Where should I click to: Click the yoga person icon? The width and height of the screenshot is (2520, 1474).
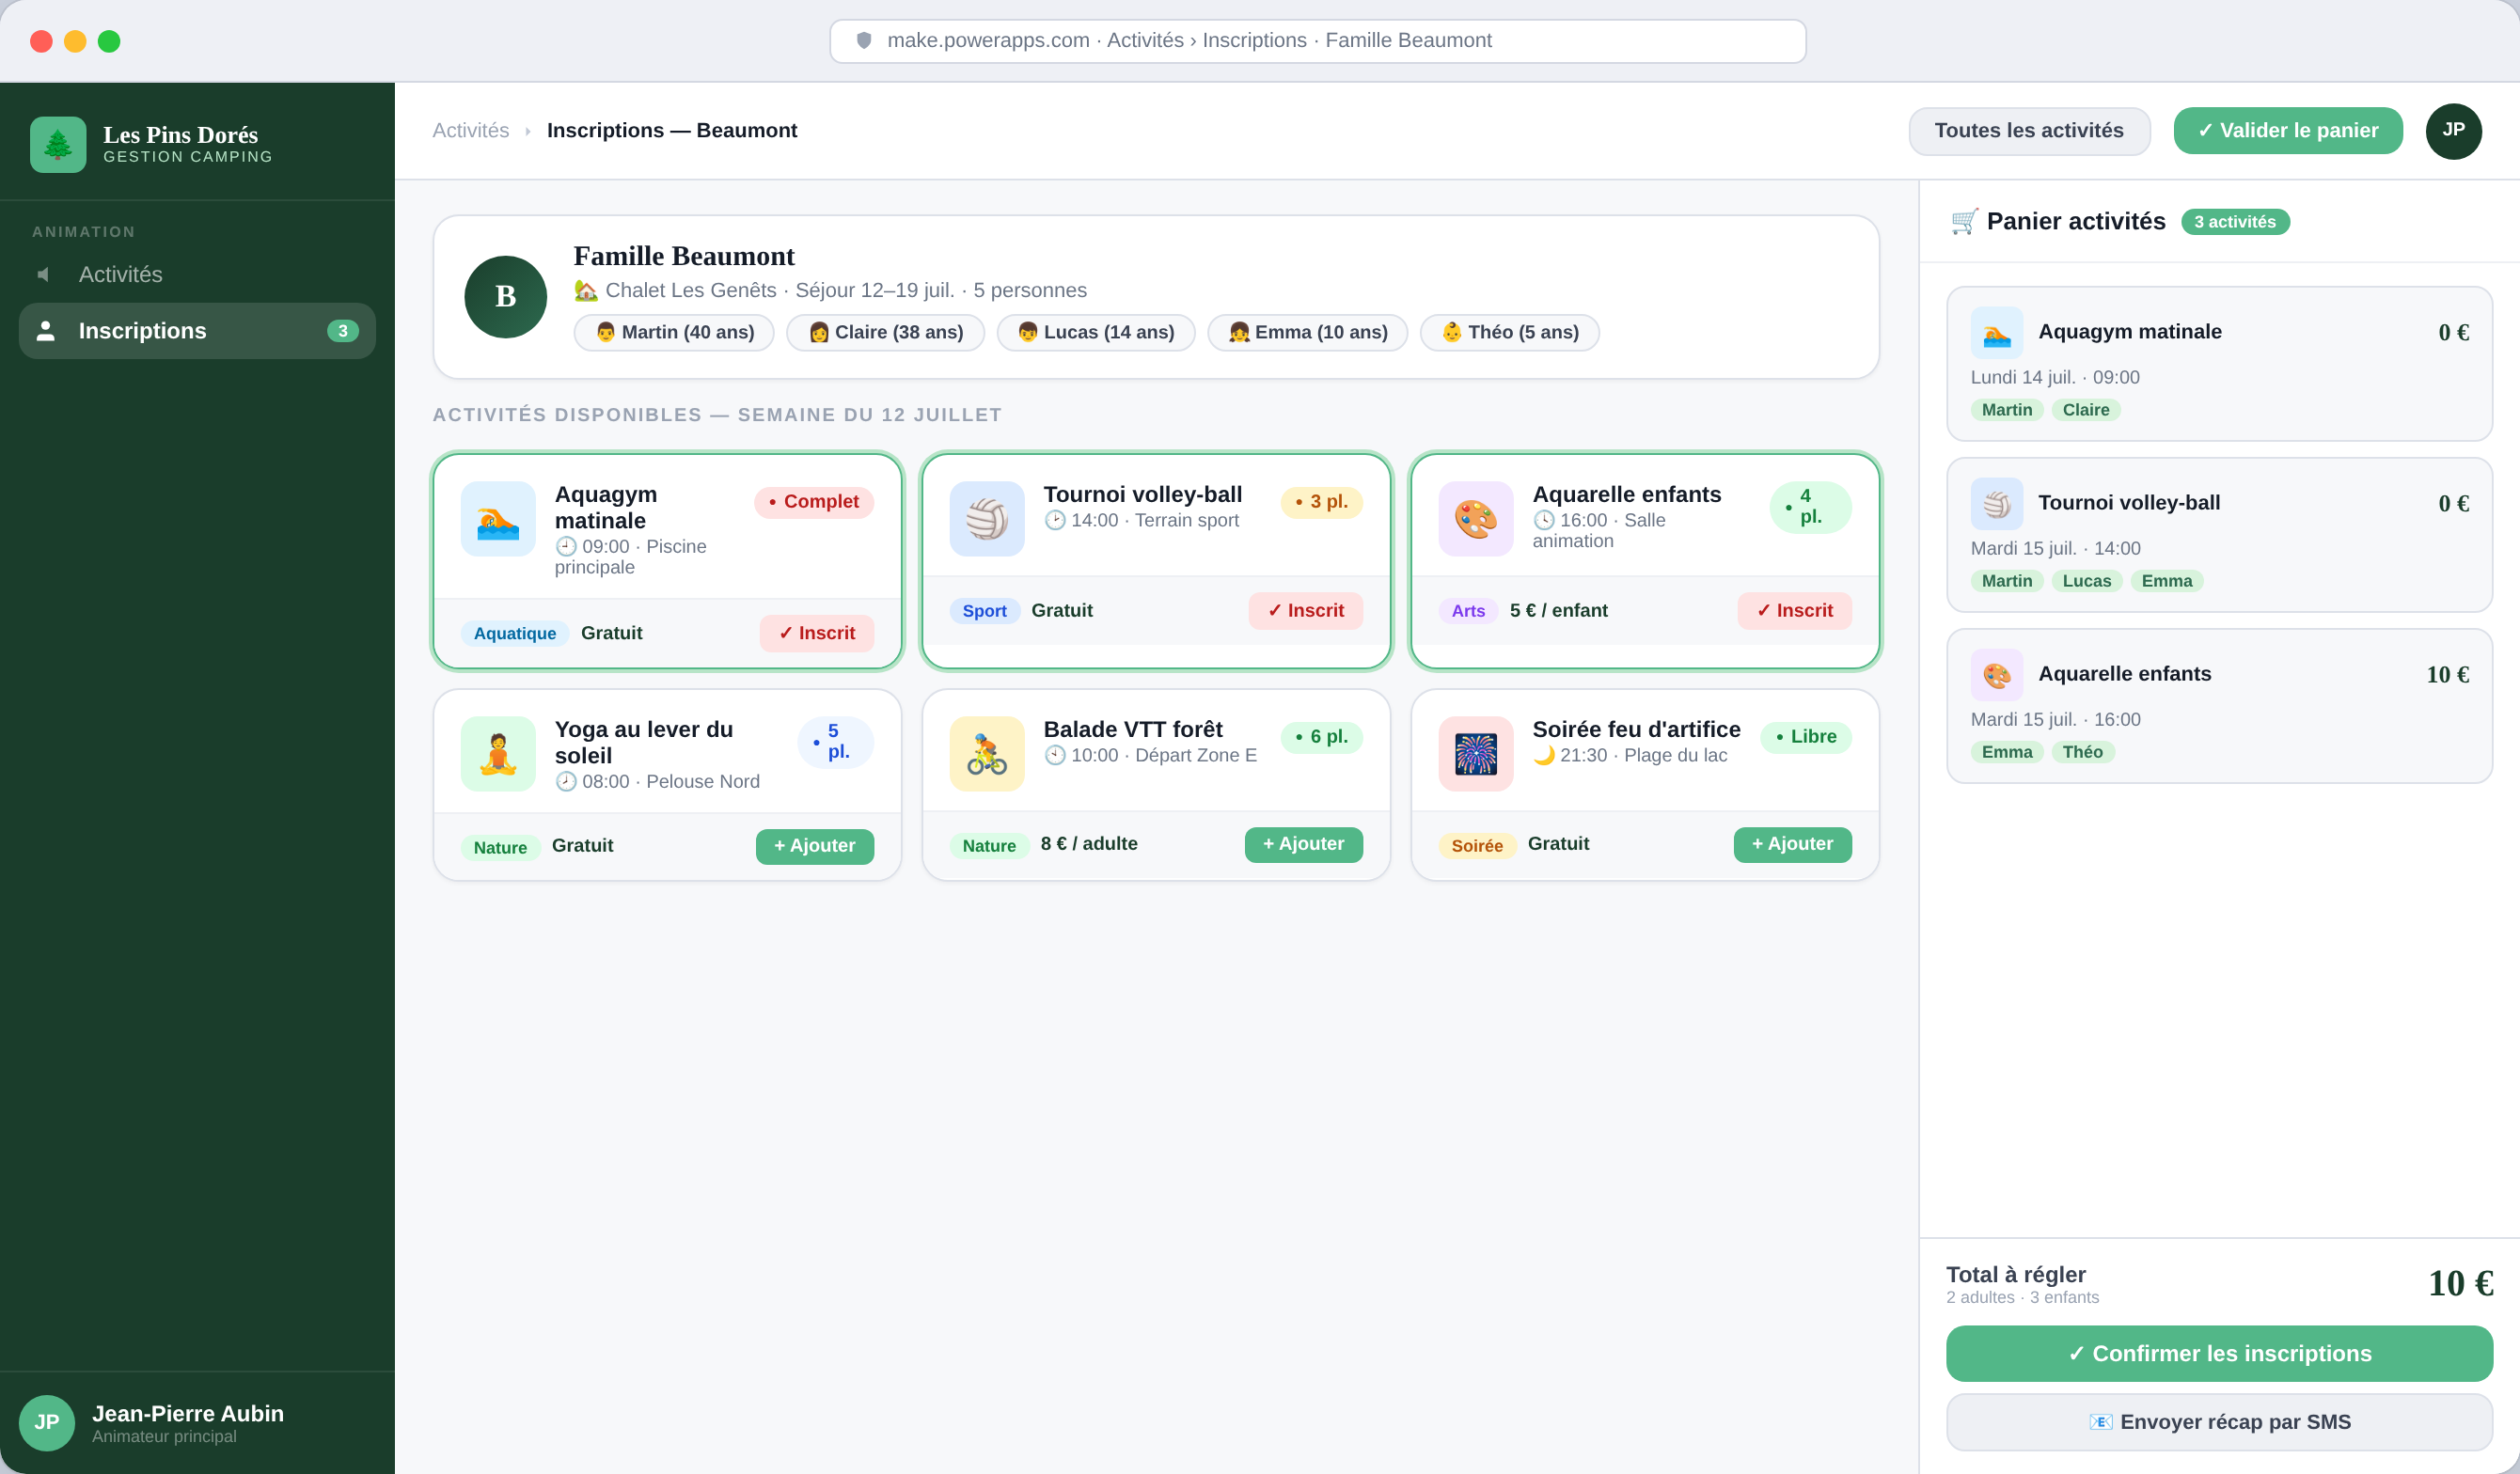[x=497, y=754]
